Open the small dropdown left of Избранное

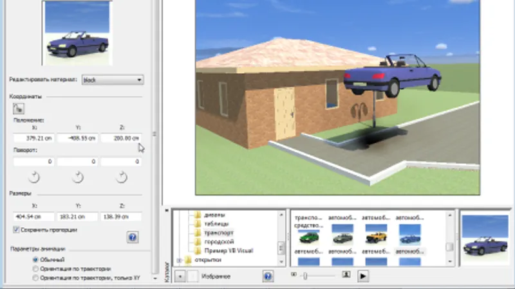(180, 276)
